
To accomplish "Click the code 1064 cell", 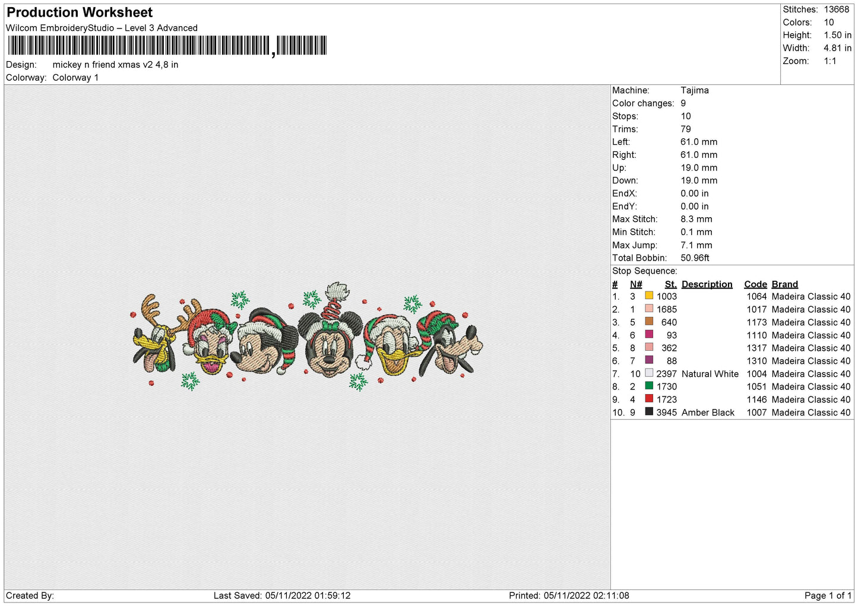I will pyautogui.click(x=756, y=296).
